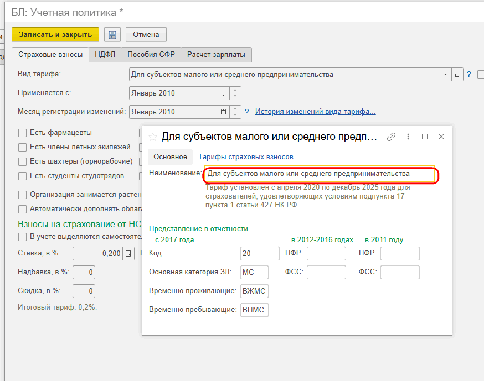Open calculator for rate percent field
This screenshot has height=381, width=484.
(128, 253)
